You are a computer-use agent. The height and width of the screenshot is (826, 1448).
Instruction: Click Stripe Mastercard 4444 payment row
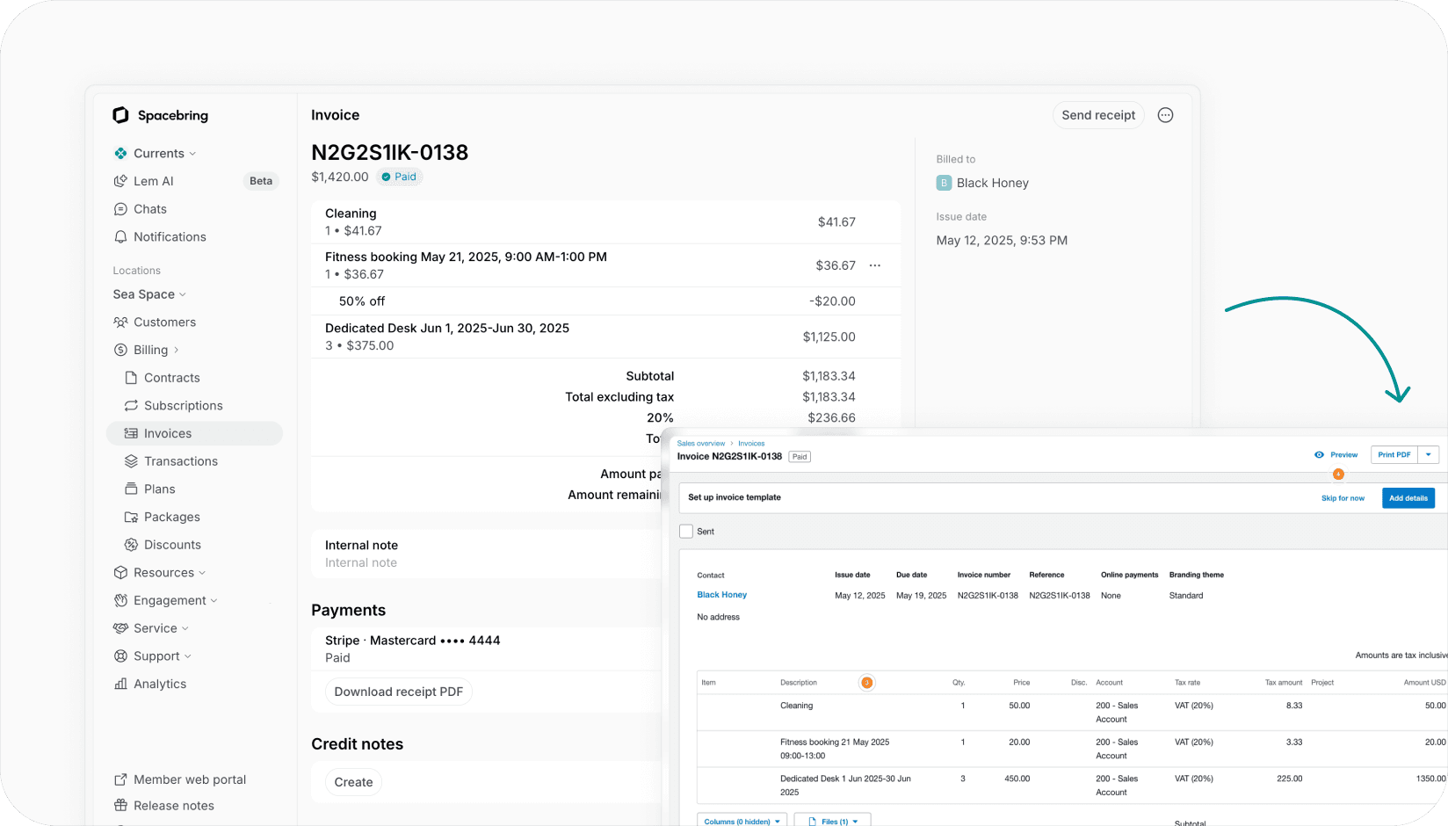tap(487, 649)
